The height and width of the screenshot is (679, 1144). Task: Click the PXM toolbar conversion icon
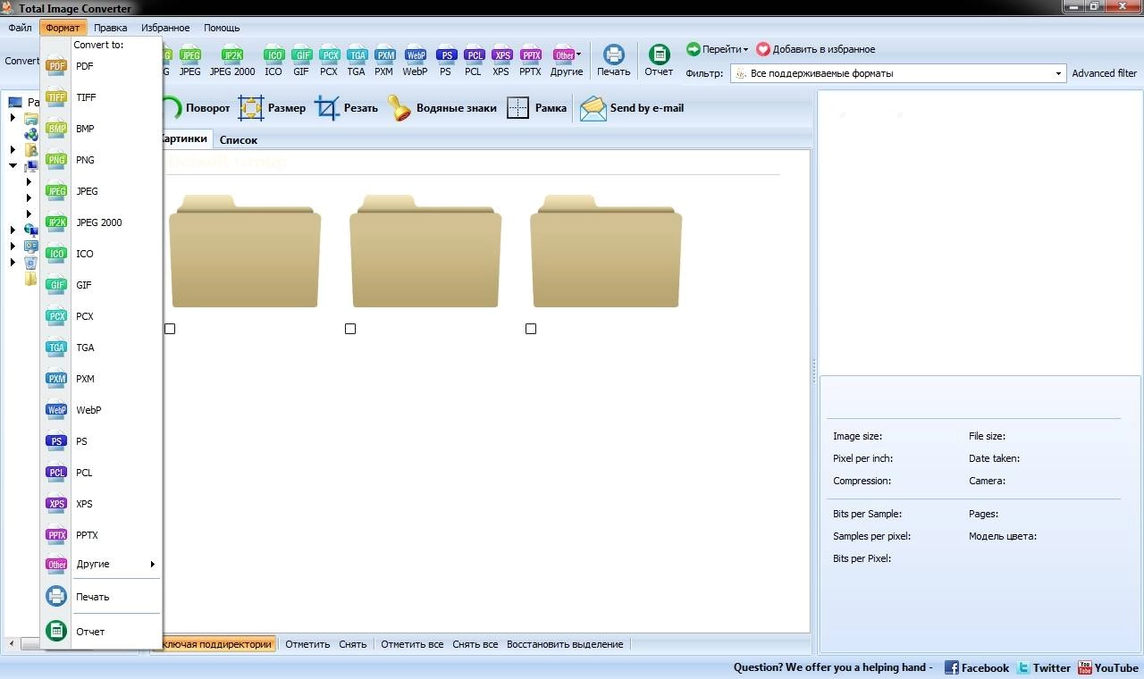coord(384,61)
